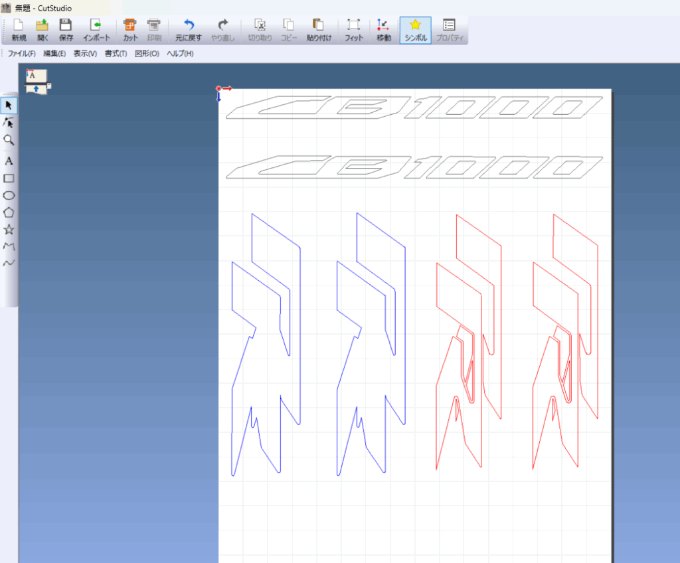Paste with 貼り付け
The height and width of the screenshot is (563, 680).
tap(319, 31)
